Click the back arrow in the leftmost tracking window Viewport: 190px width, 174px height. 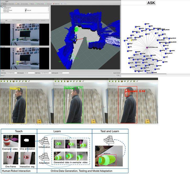tap(1, 81)
